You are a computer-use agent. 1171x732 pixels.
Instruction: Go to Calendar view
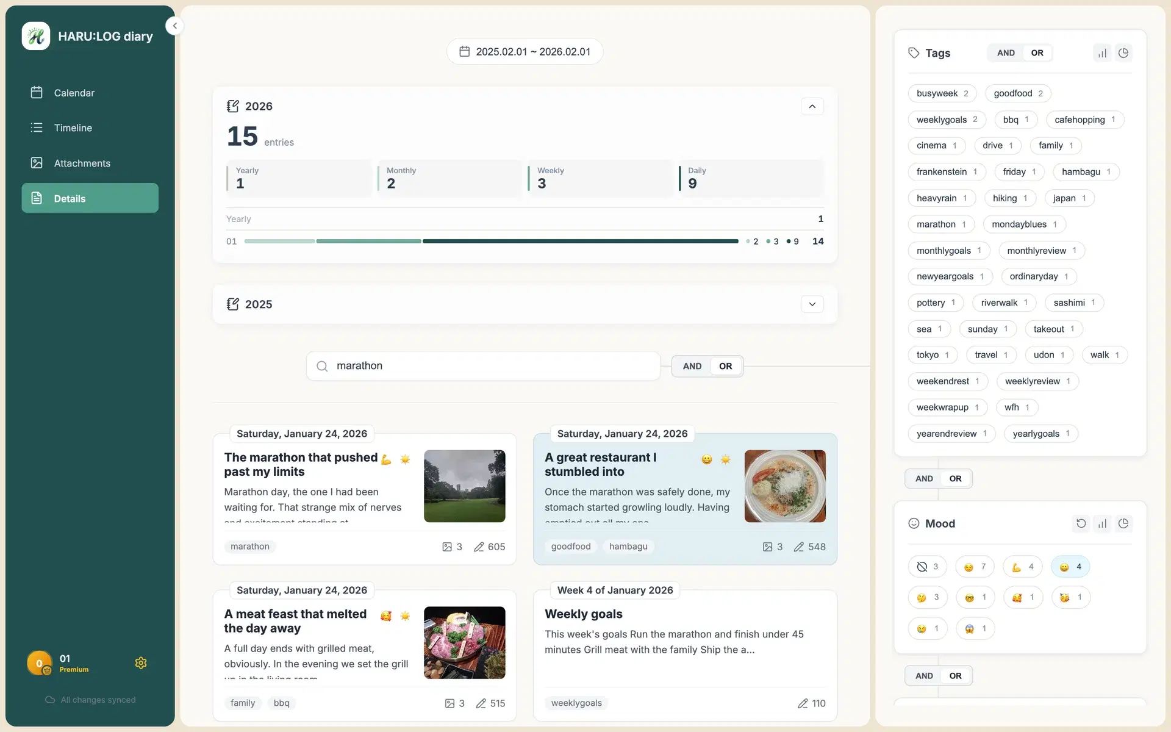click(90, 93)
